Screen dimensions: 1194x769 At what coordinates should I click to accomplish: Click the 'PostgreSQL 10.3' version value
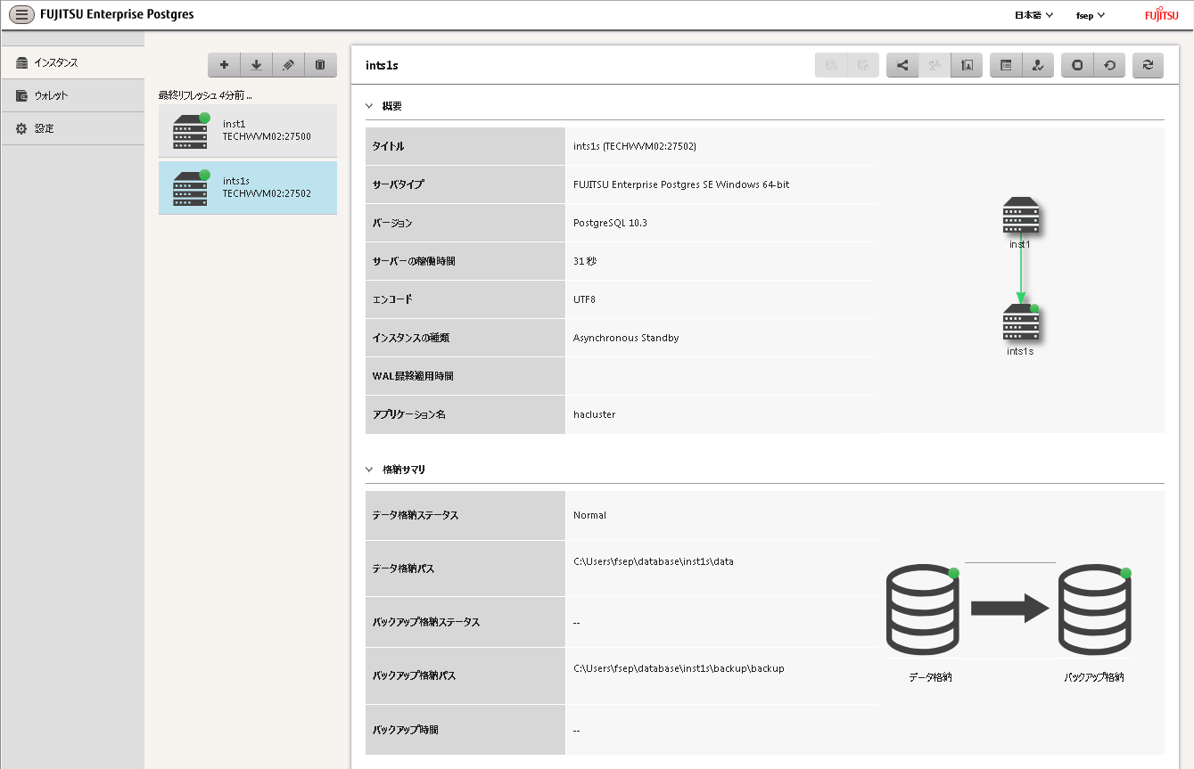[x=610, y=223]
